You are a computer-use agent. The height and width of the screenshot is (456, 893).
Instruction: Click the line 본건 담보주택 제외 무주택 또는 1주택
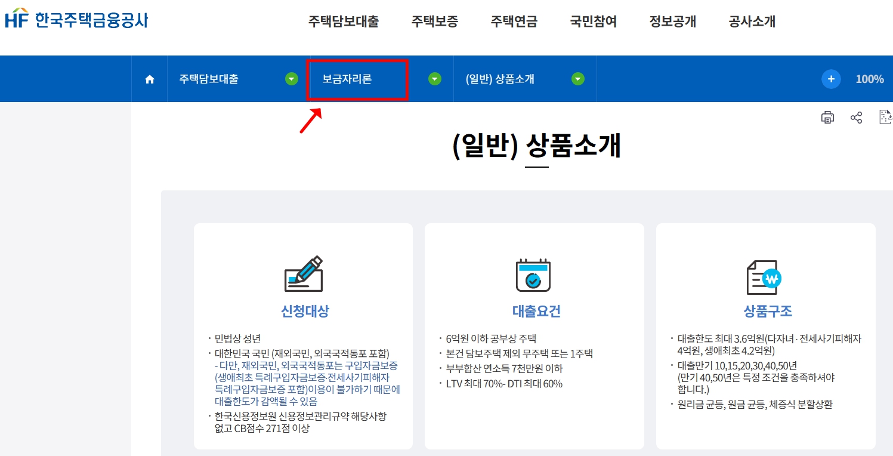pos(519,353)
